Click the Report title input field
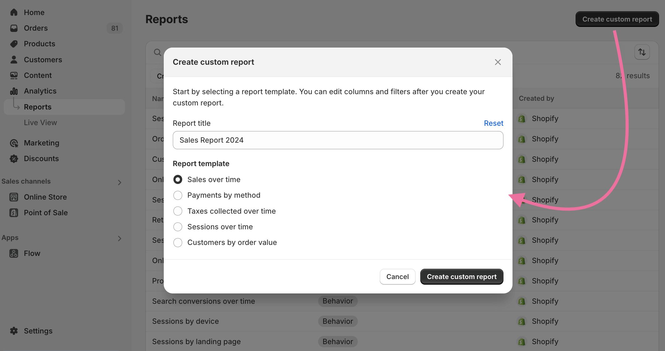The image size is (665, 351). [x=338, y=140]
